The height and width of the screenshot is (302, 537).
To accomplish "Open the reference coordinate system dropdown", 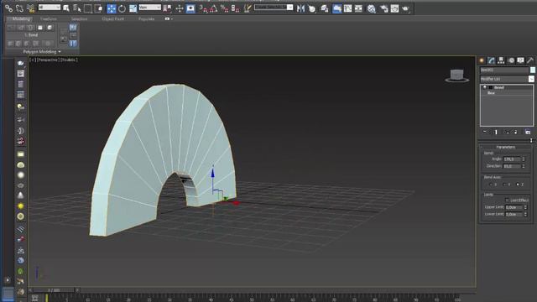I will 149,8.
